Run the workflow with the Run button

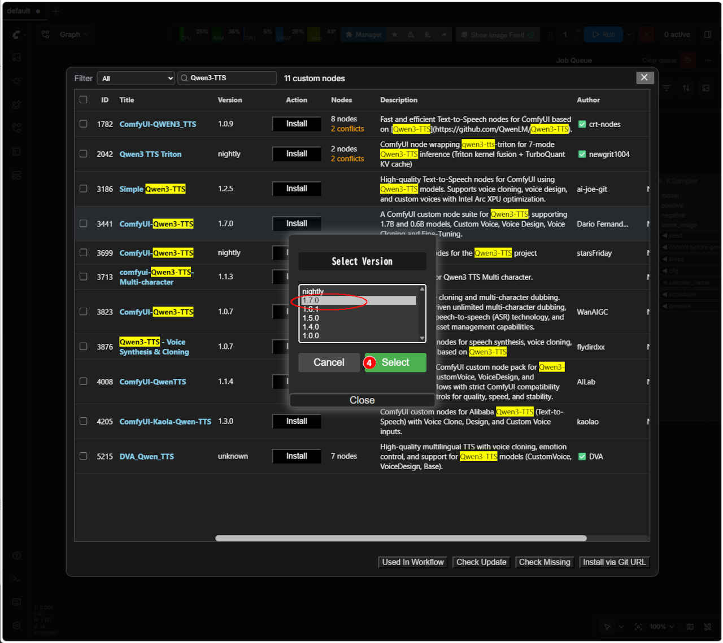point(603,34)
